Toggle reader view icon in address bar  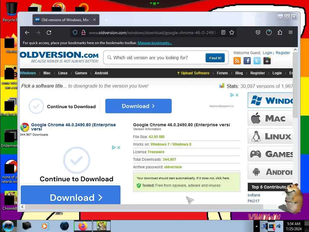(x=223, y=32)
